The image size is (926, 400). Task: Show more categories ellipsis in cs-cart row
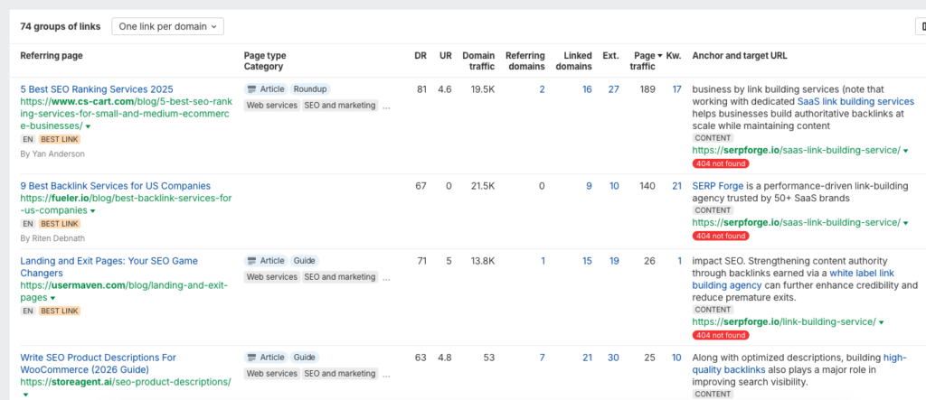click(x=386, y=107)
